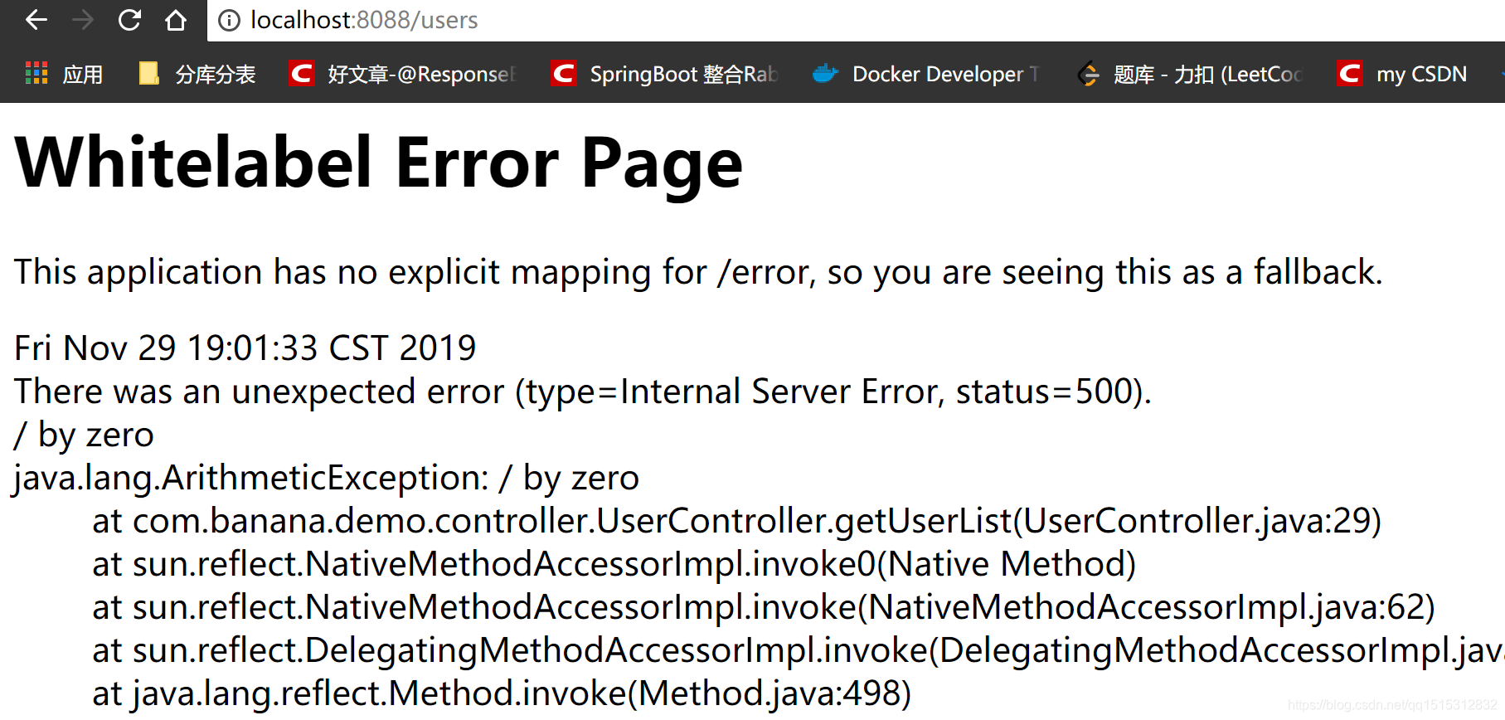Screen dimensions: 1505x720
Task: Click the Method.invoke(Method.java:498) stack line
Action: tap(502, 693)
